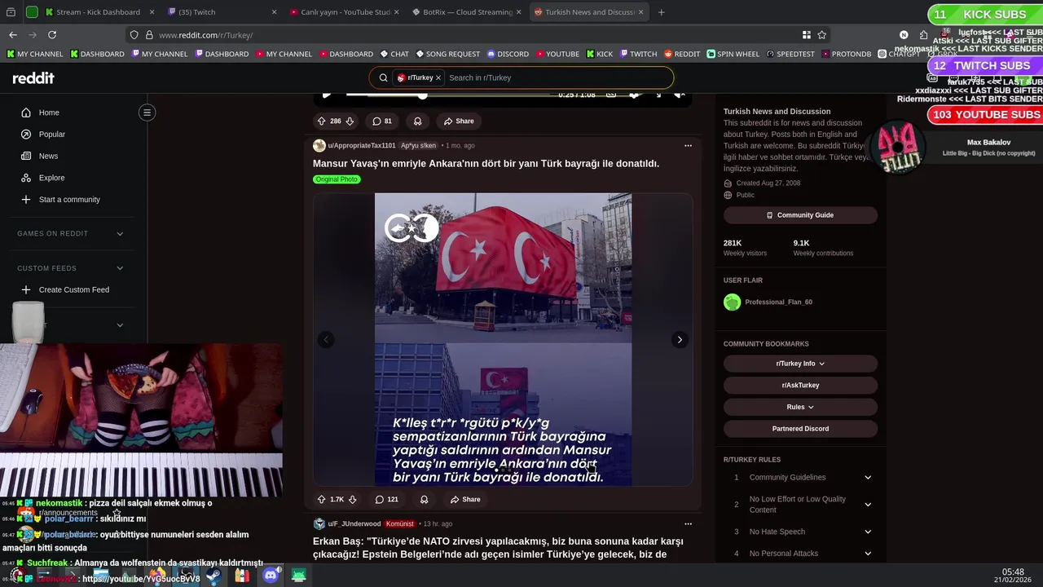Downvote the post with 286 points
The width and height of the screenshot is (1043, 587).
pyautogui.click(x=350, y=121)
